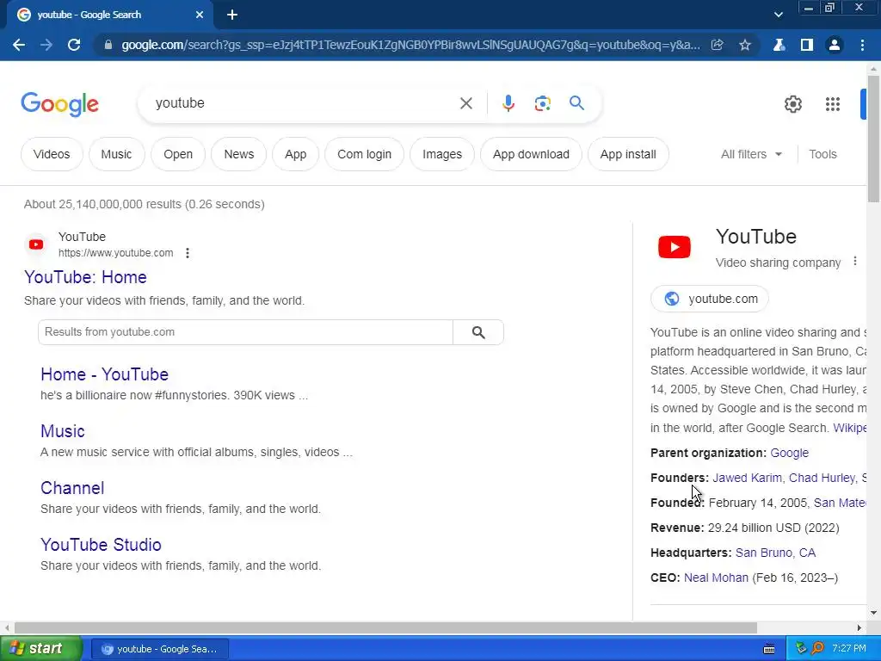Select Chrome taskbar button youtube - Google Search
The image size is (881, 661).
(160, 649)
